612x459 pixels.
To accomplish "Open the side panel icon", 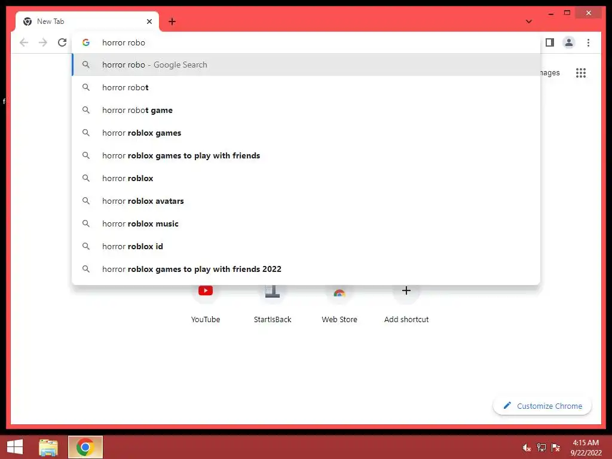I will pyautogui.click(x=550, y=42).
